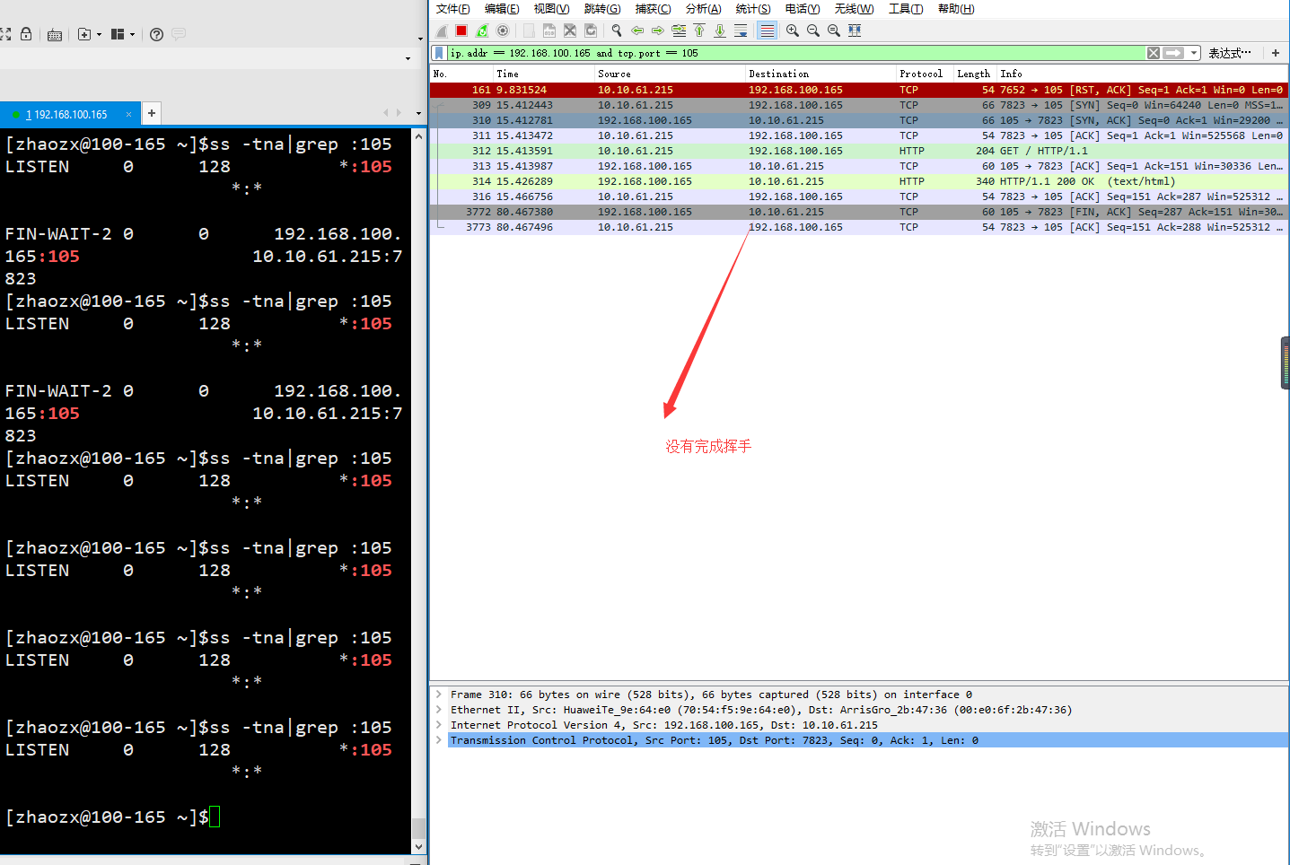Jump to last packet icon in toolbar

point(720,31)
